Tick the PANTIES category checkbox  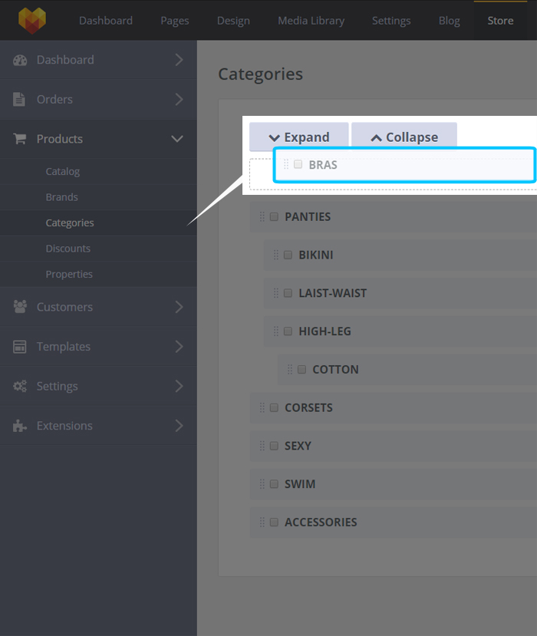click(x=274, y=216)
